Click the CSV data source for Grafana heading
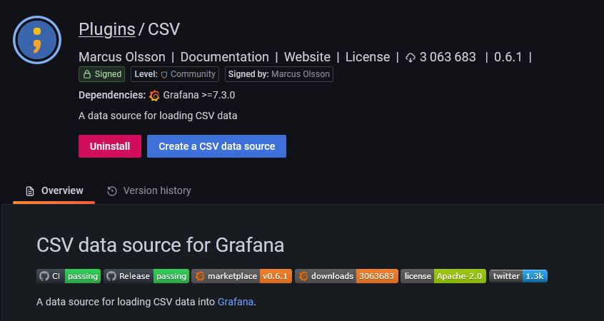The image size is (604, 321). (x=160, y=245)
